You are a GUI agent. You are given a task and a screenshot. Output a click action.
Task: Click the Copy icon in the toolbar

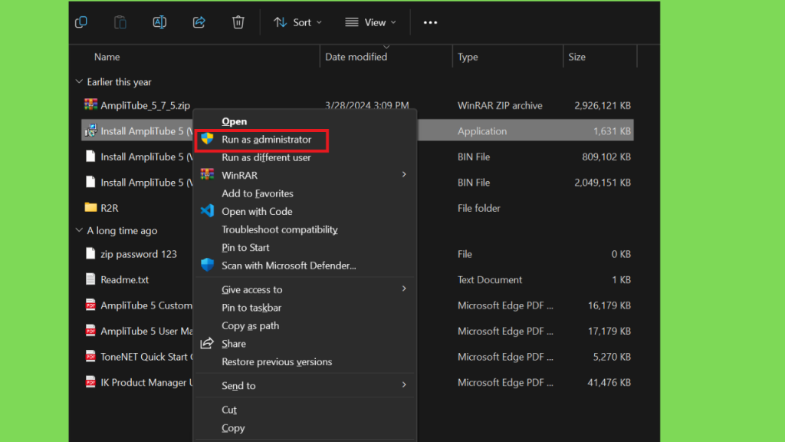(x=81, y=22)
